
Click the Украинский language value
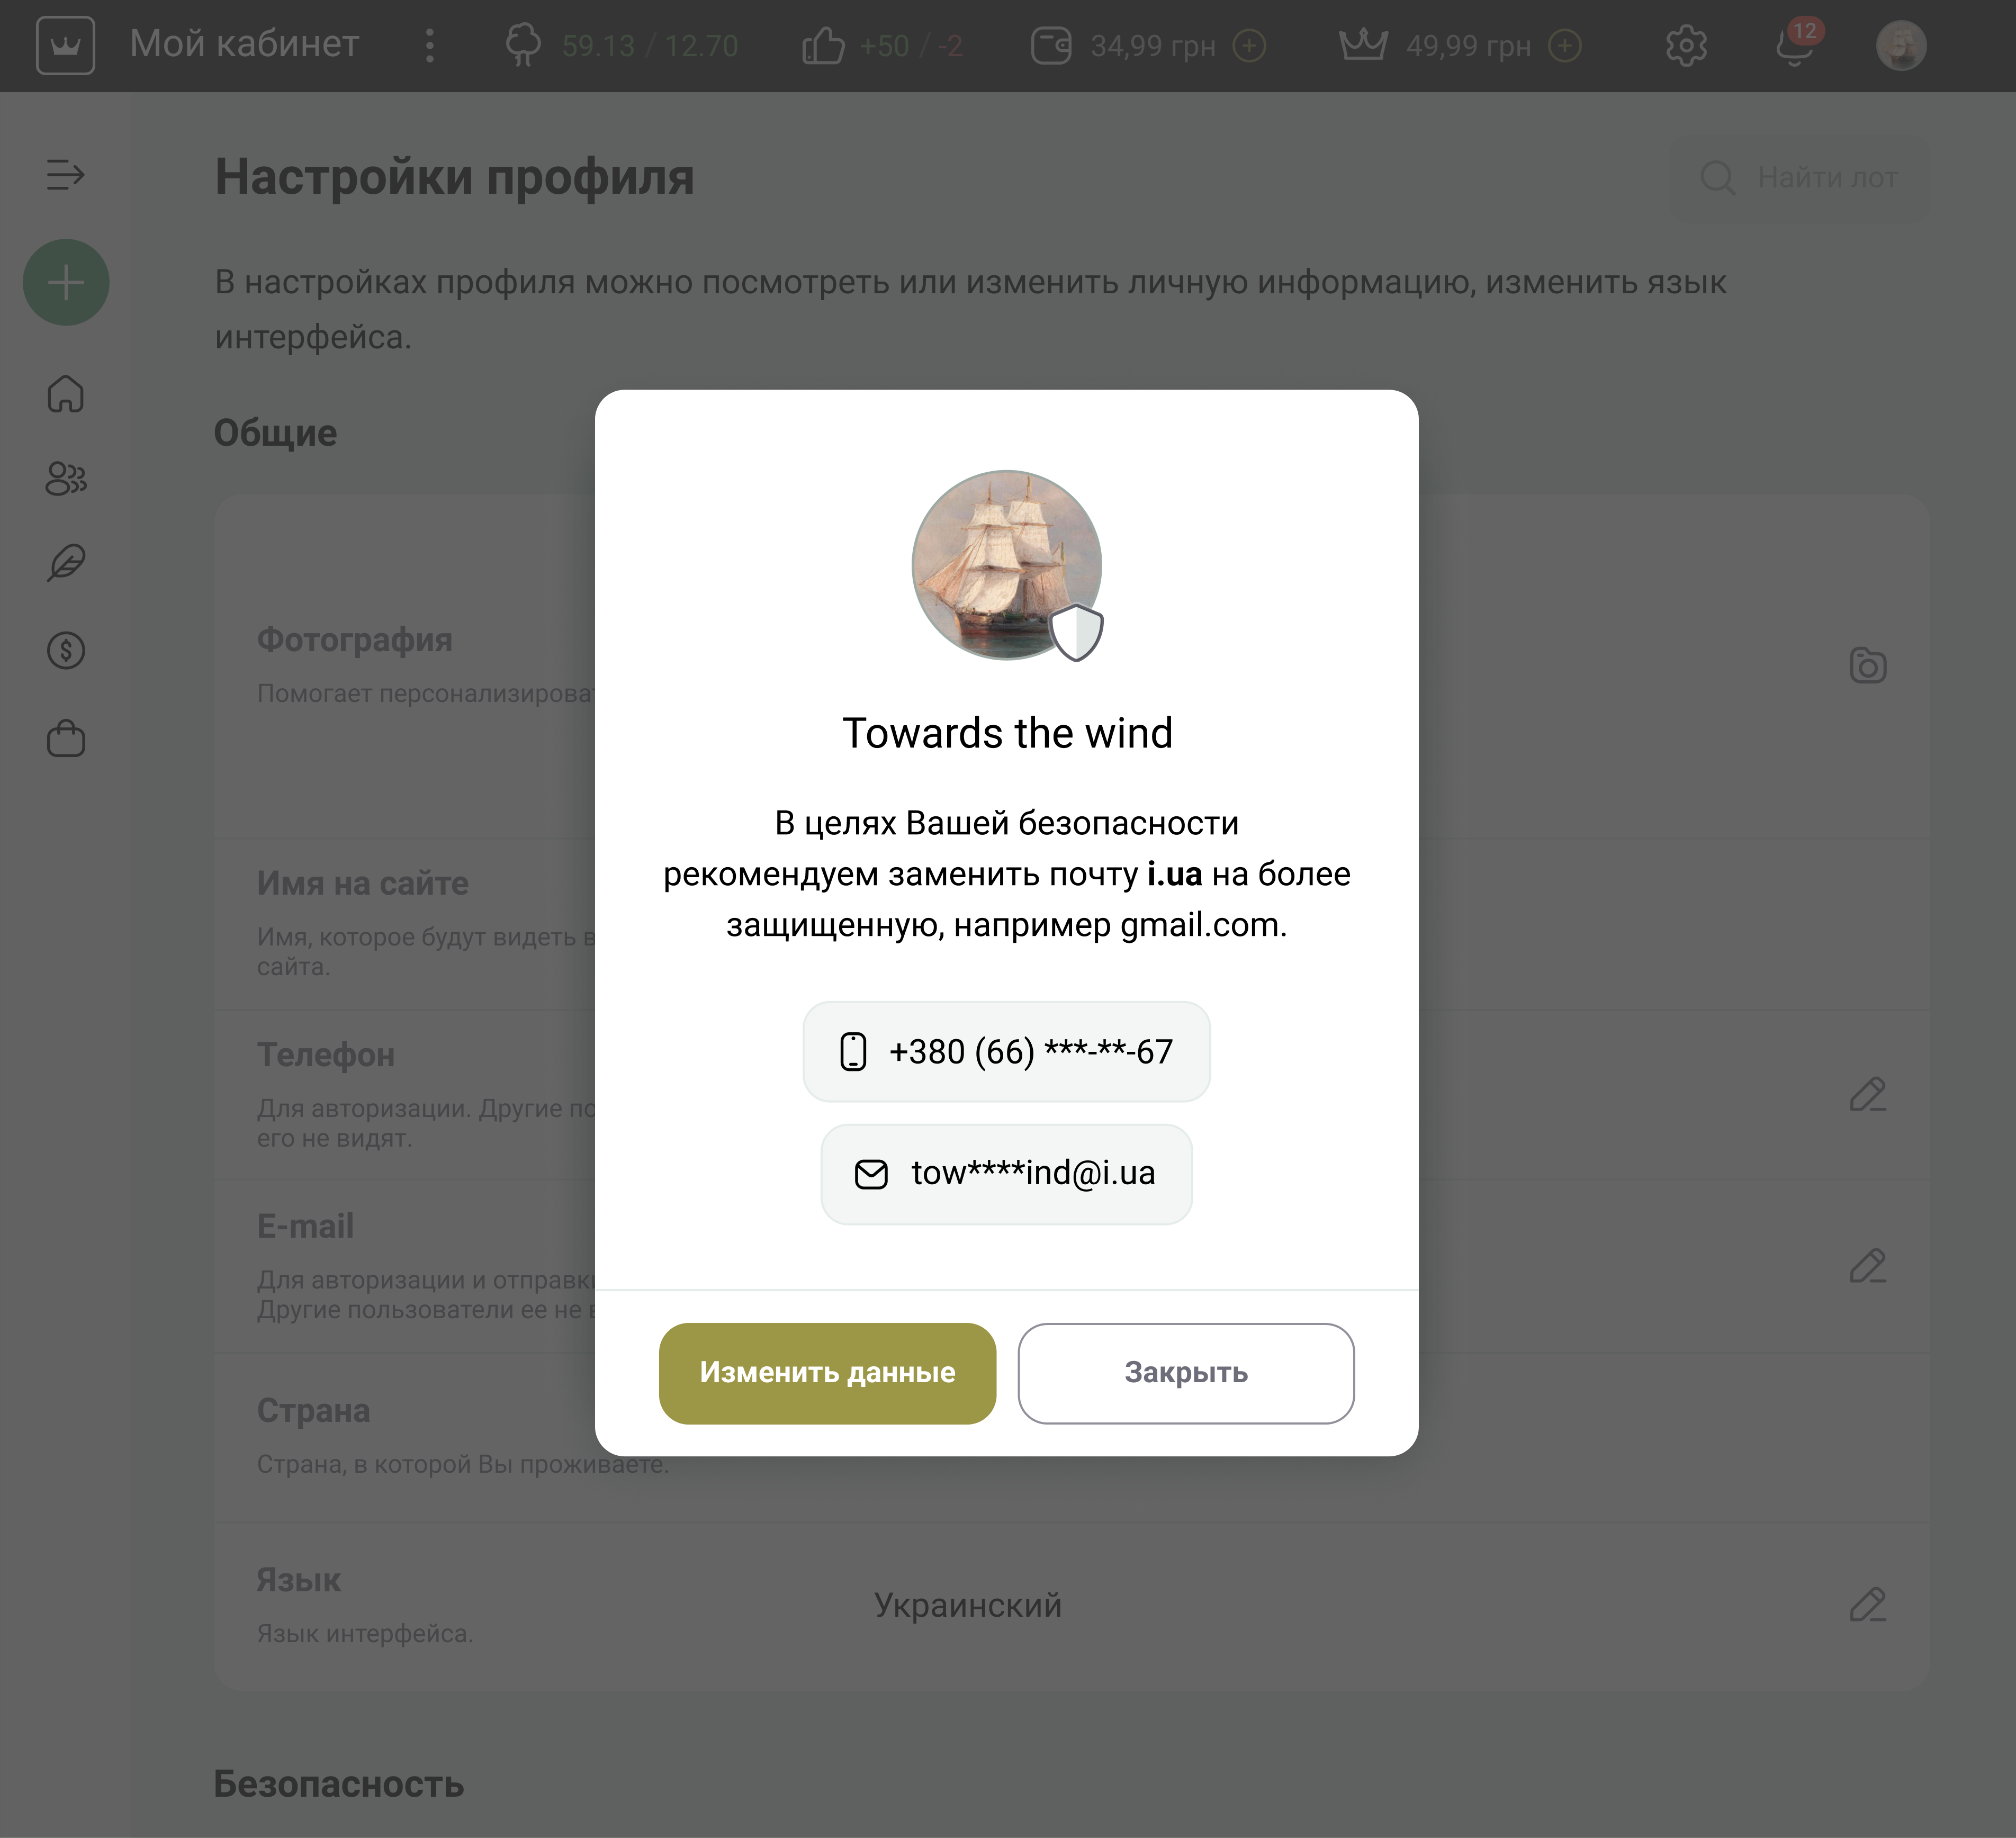point(967,1605)
